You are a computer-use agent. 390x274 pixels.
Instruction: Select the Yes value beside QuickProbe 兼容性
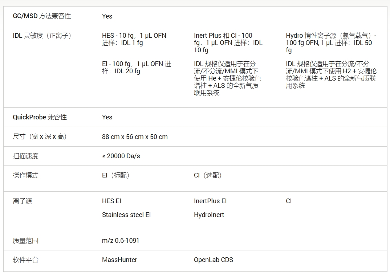pos(107,117)
